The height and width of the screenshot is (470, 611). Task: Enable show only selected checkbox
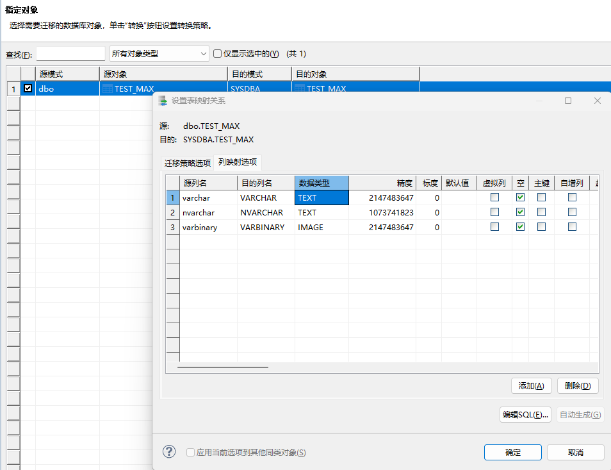click(217, 53)
